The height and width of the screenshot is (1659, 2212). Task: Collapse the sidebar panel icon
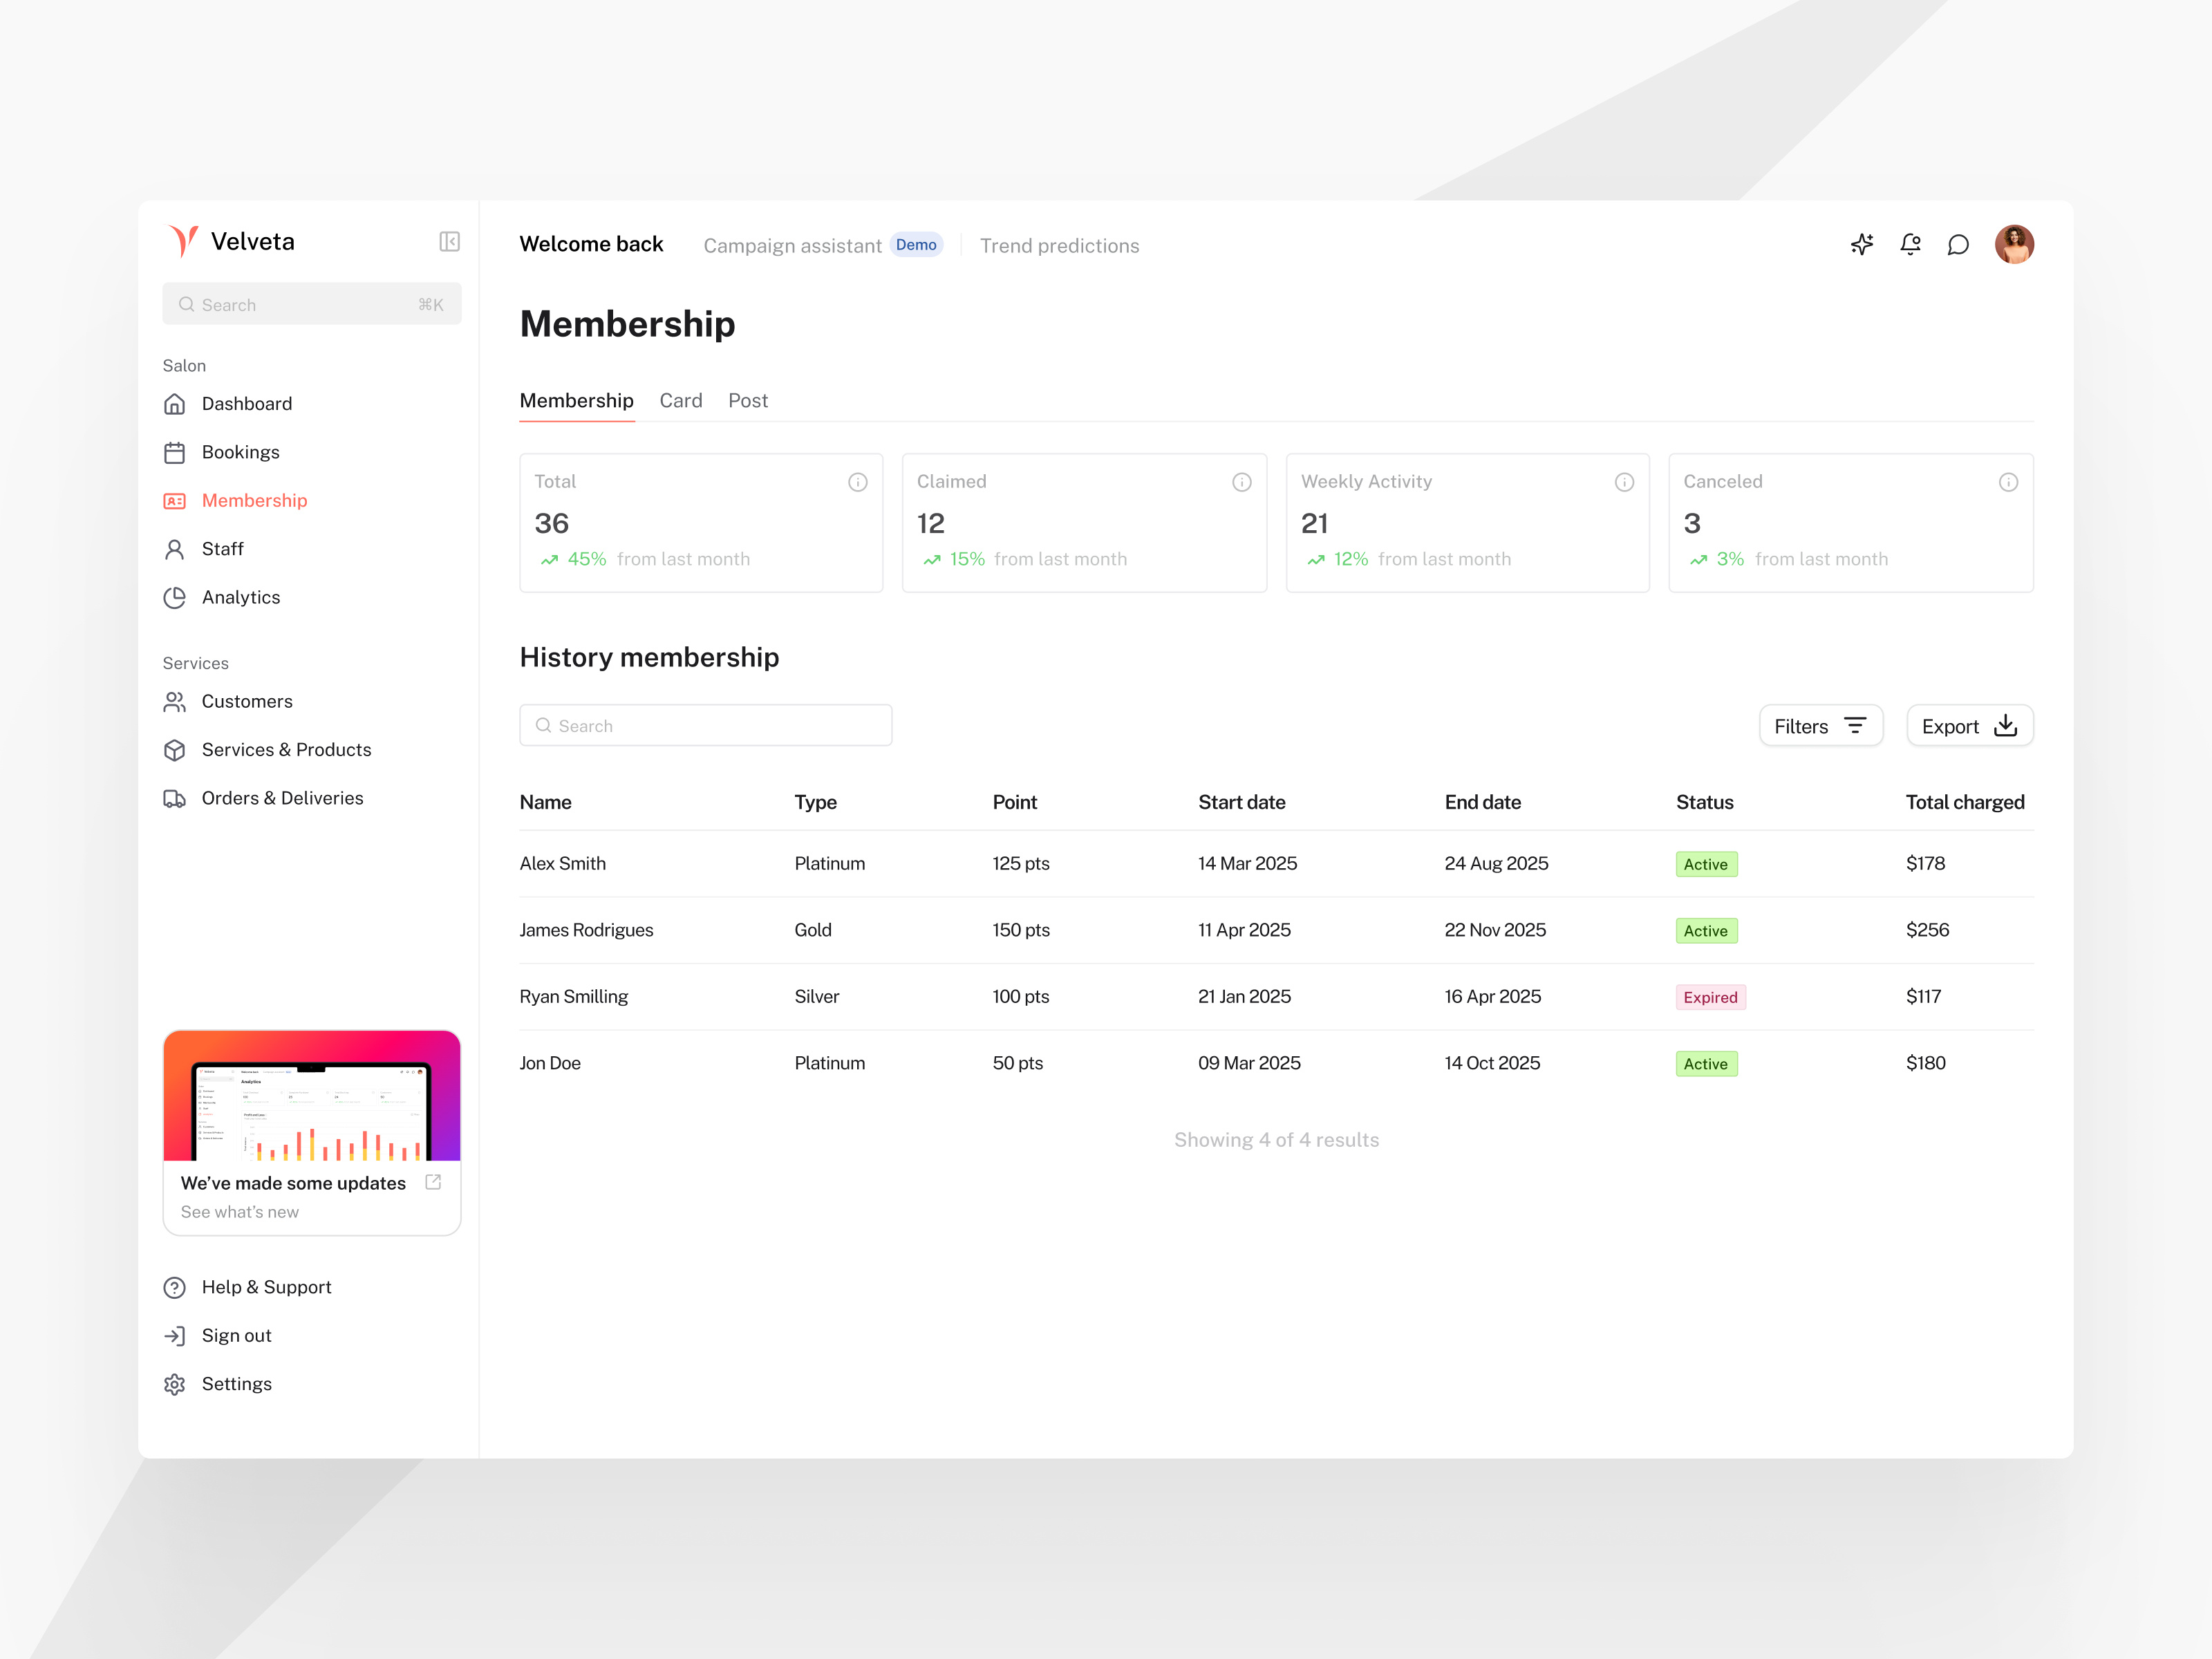pos(450,242)
